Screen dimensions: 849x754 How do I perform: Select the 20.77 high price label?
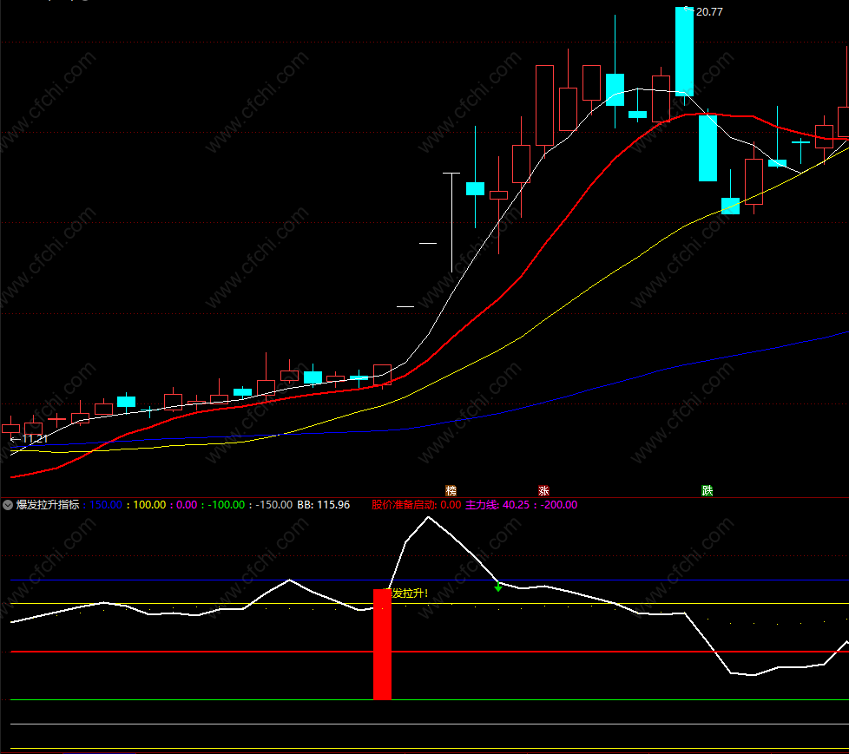pos(708,12)
